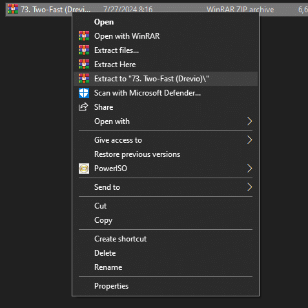Click the WinRAR icon next to Extract to folder
The image size is (308, 308).
[x=84, y=79]
